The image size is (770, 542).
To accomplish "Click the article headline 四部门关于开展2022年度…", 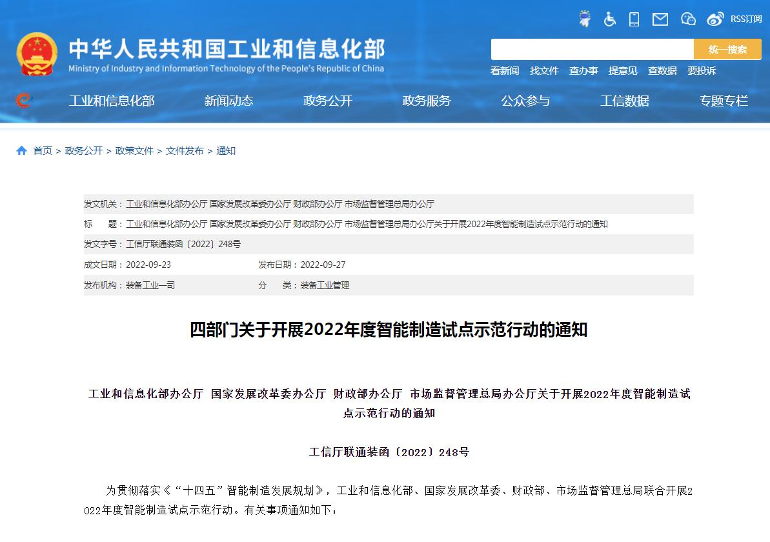I will [389, 330].
